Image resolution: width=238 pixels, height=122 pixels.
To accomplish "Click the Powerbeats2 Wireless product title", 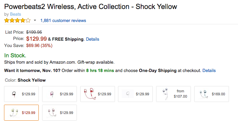I will 91,7.
